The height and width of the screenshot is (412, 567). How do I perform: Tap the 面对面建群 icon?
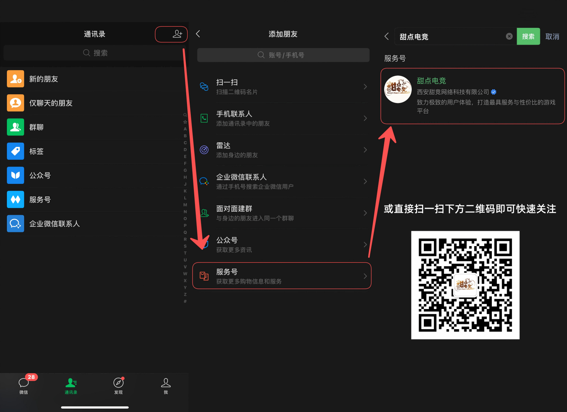[x=204, y=213]
